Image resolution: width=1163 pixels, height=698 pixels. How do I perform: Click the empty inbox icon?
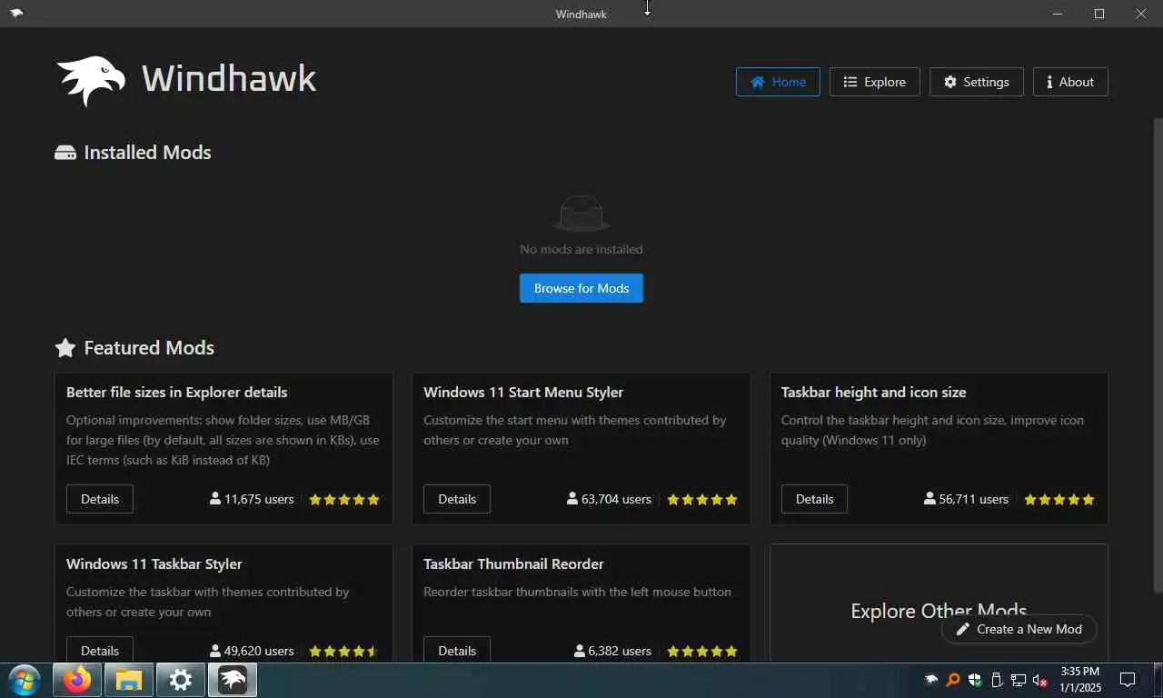tap(581, 214)
